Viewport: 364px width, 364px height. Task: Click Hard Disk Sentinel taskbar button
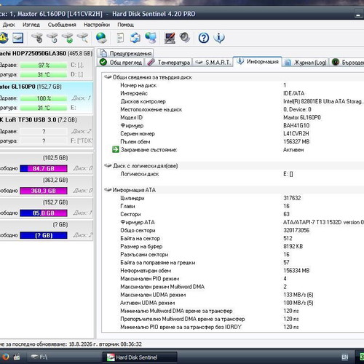click(x=140, y=357)
